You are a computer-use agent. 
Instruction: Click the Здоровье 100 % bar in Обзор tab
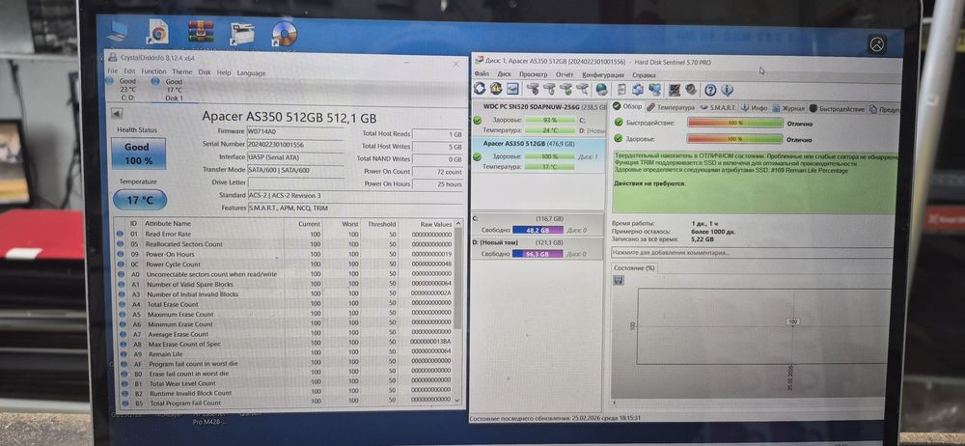pyautogui.click(x=734, y=139)
